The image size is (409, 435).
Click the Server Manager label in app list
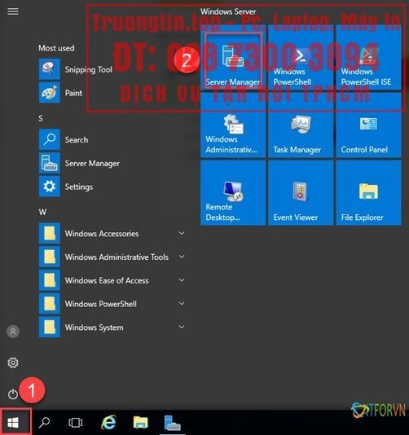(92, 164)
